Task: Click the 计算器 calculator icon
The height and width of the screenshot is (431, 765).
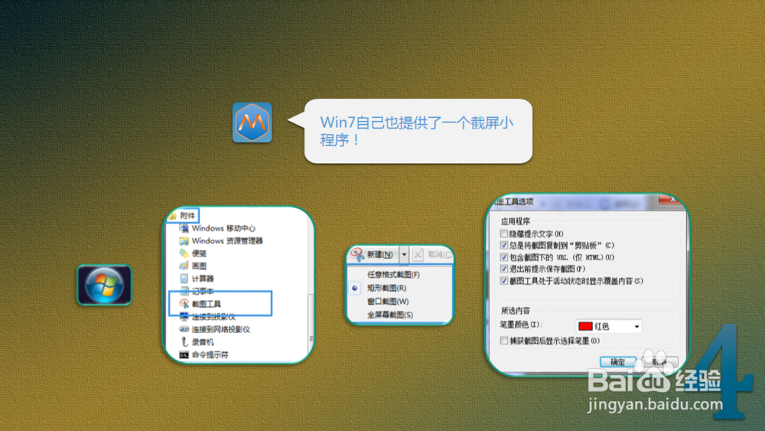Action: coord(184,279)
